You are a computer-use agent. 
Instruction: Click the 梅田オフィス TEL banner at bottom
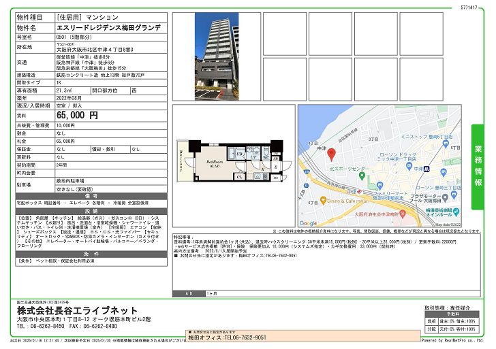pos(303,336)
